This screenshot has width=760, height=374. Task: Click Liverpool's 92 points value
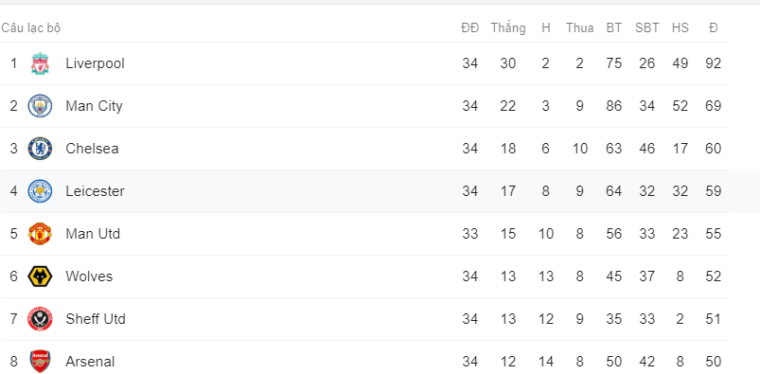(x=714, y=63)
